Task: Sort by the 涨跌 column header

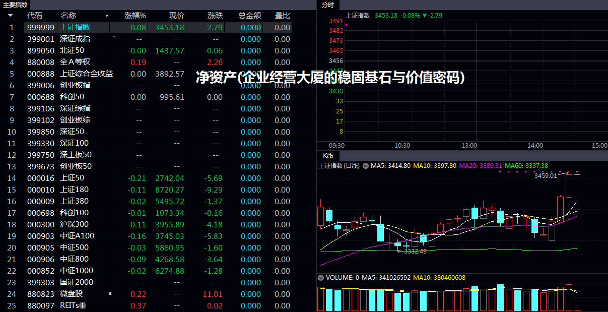Action: (215, 16)
